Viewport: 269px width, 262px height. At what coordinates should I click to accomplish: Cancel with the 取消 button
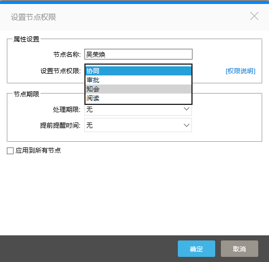[240, 248]
